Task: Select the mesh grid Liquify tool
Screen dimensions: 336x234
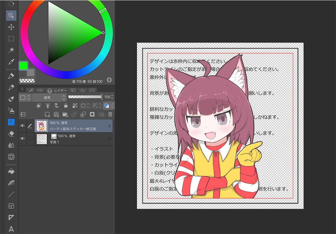Action: click(11, 157)
